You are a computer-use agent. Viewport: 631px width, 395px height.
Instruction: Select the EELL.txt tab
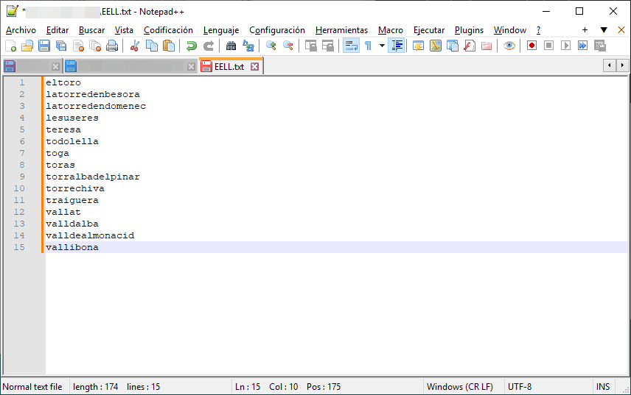[231, 67]
